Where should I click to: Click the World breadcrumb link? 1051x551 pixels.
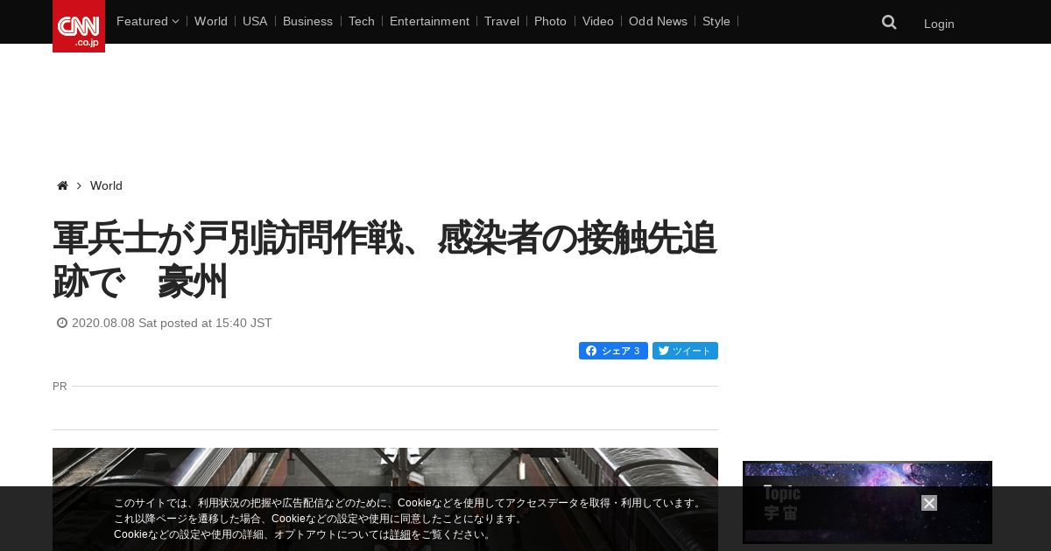coord(106,185)
